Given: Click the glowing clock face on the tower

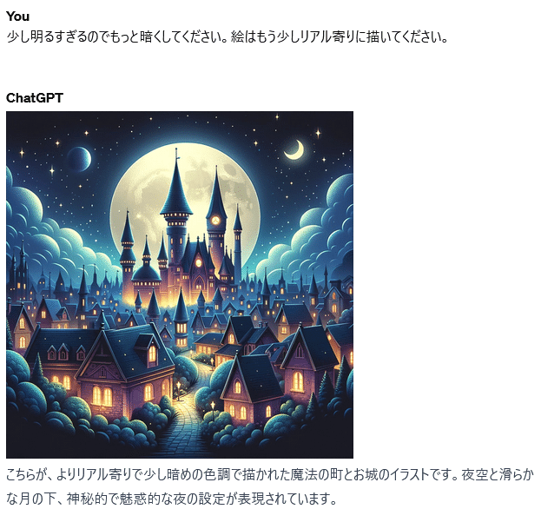Looking at the screenshot, I should click(215, 220).
